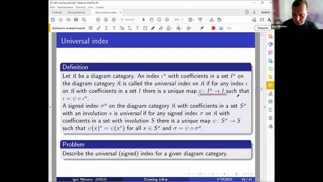Open the stamp tool dropdown

[170, 28]
